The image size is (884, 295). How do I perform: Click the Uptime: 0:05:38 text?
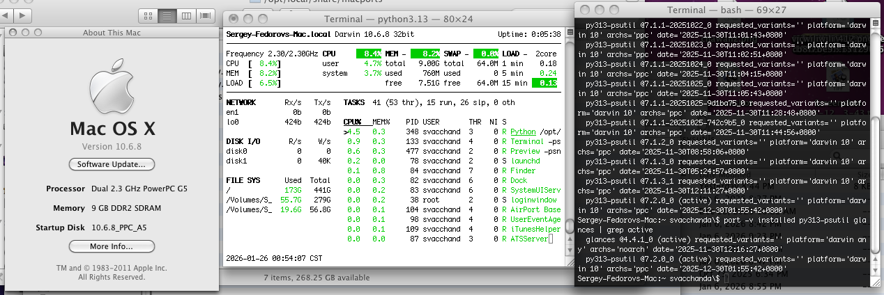coord(529,33)
